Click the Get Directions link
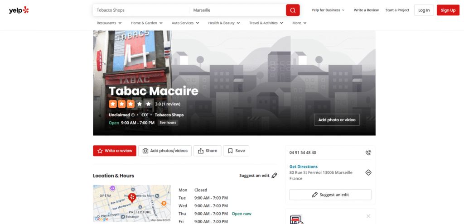Image resolution: width=464 pixels, height=224 pixels. click(x=303, y=167)
